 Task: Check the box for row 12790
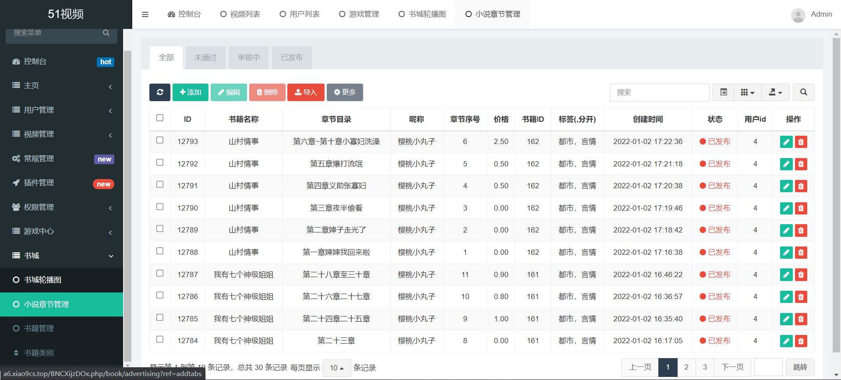point(160,207)
